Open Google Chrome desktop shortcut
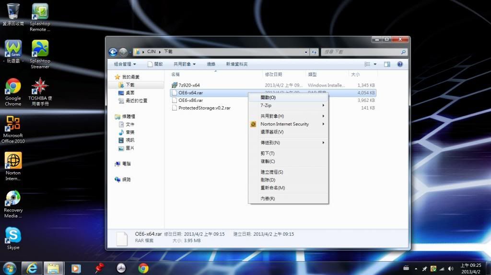The image size is (491, 275). click(x=13, y=92)
